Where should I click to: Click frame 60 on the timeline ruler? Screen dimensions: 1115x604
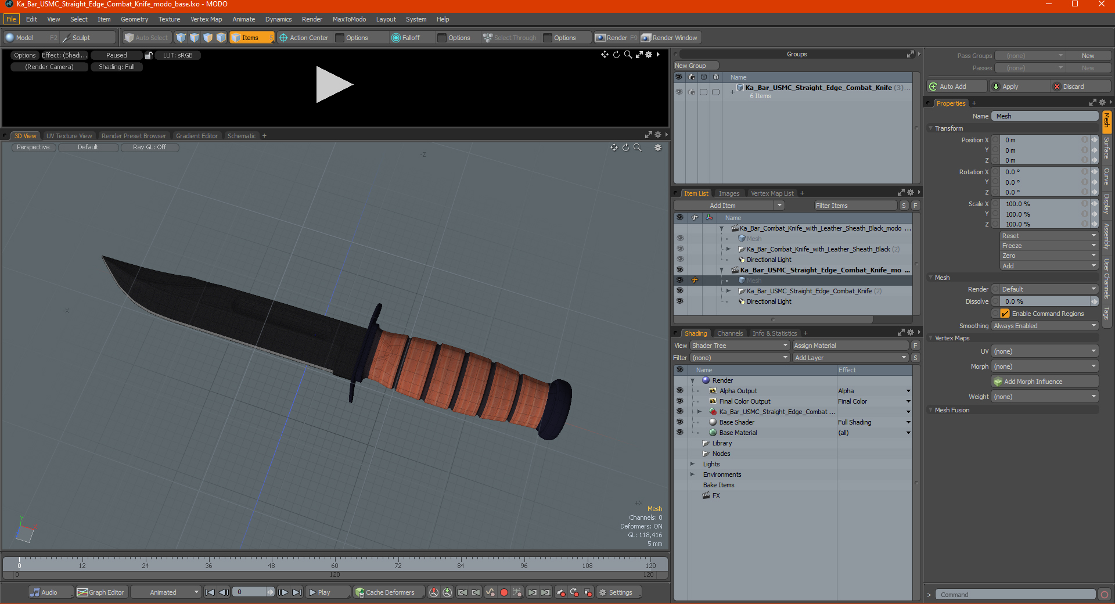tap(334, 565)
